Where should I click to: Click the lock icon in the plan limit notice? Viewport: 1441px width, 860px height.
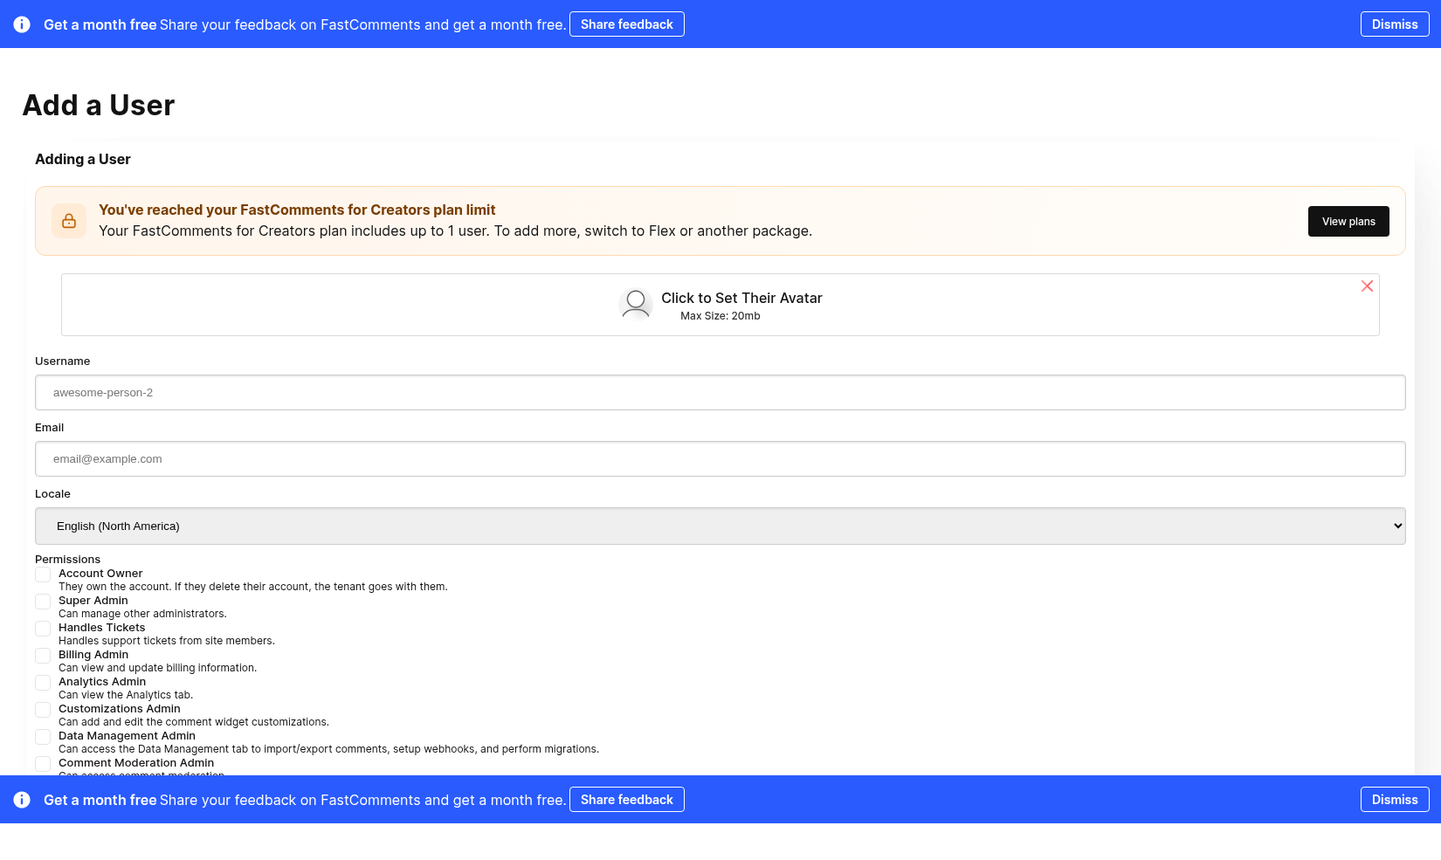click(x=69, y=221)
